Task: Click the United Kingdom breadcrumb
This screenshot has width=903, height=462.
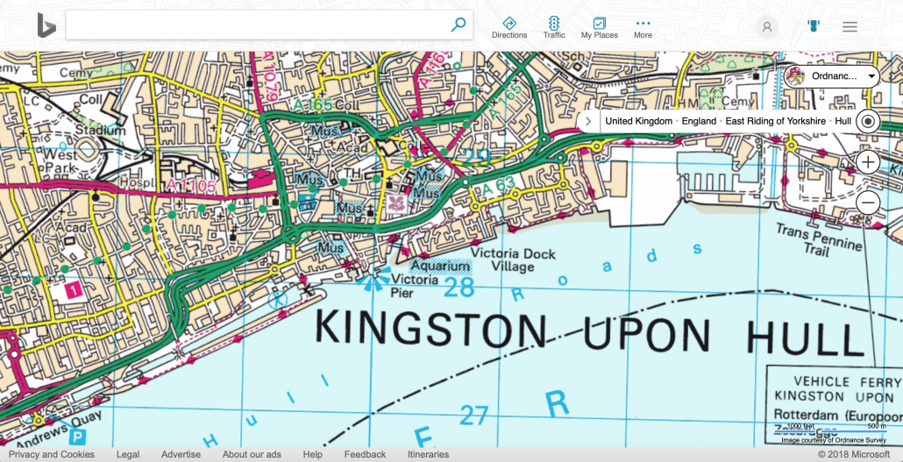Action: pyautogui.click(x=638, y=121)
